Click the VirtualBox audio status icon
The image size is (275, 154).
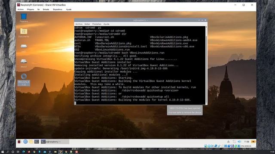212,146
